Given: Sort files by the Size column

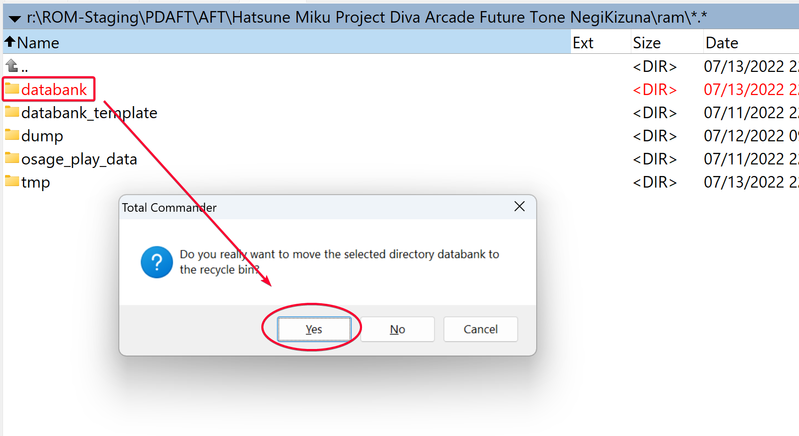Looking at the screenshot, I should (x=667, y=43).
